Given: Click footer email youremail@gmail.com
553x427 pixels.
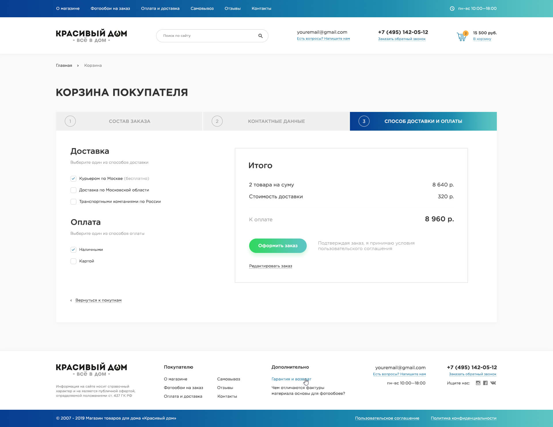Looking at the screenshot, I should click(x=400, y=368).
